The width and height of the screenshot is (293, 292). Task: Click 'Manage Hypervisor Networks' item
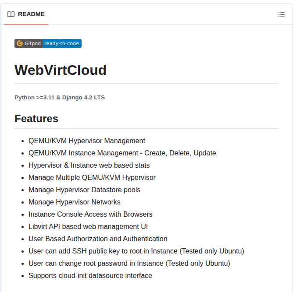[75, 202]
